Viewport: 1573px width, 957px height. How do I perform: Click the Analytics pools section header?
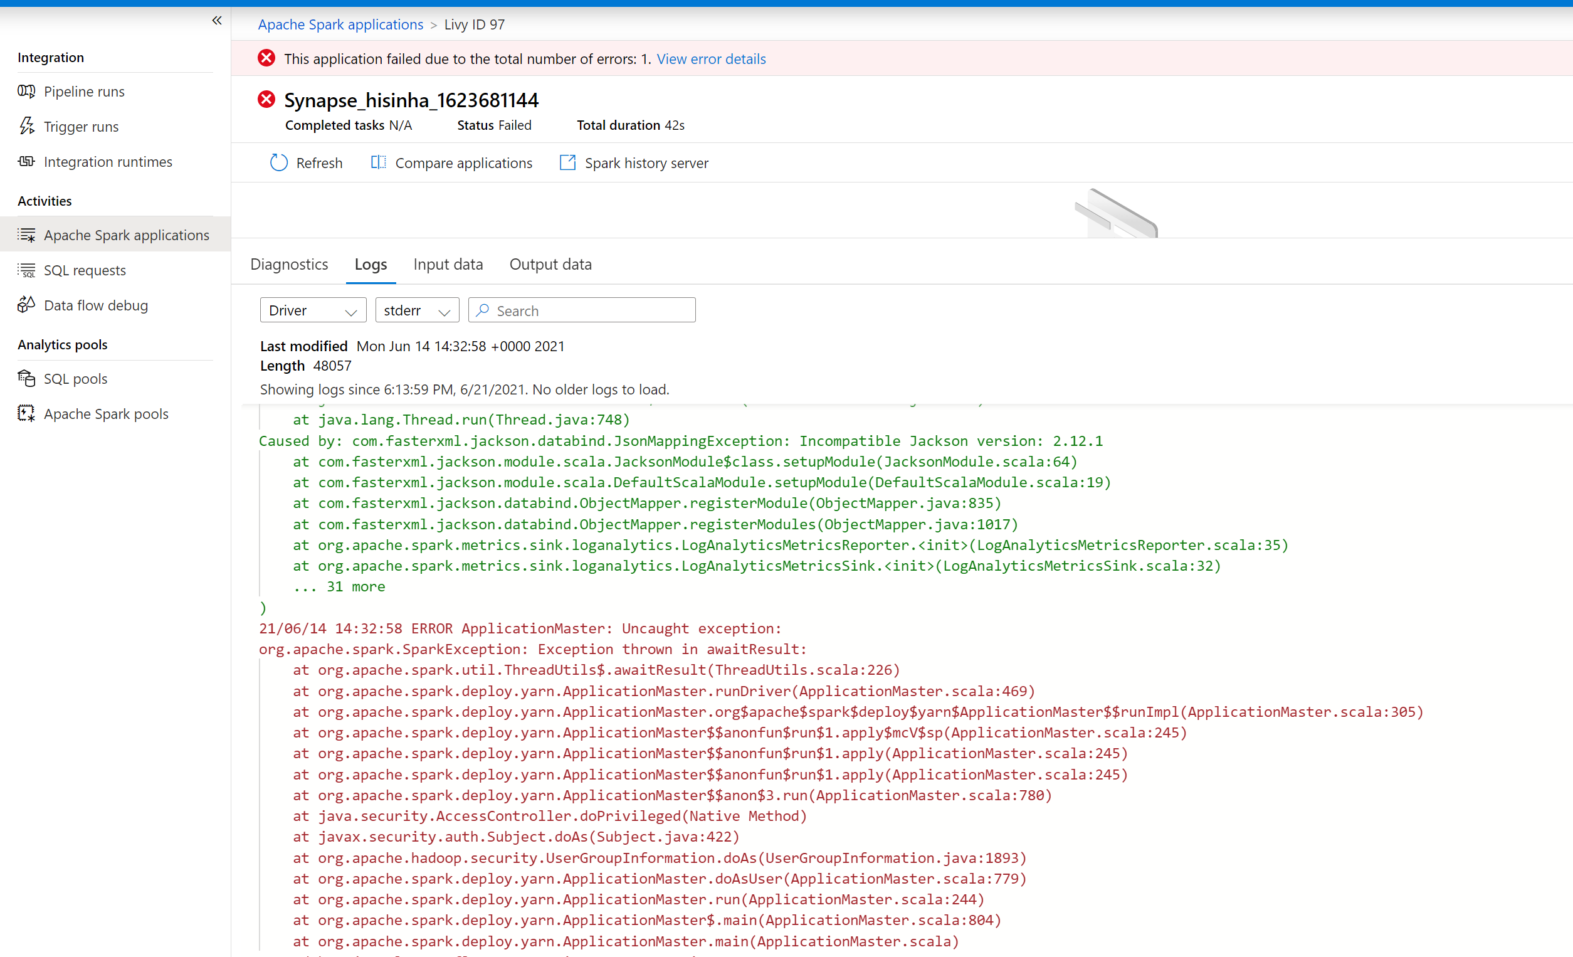[x=63, y=344]
